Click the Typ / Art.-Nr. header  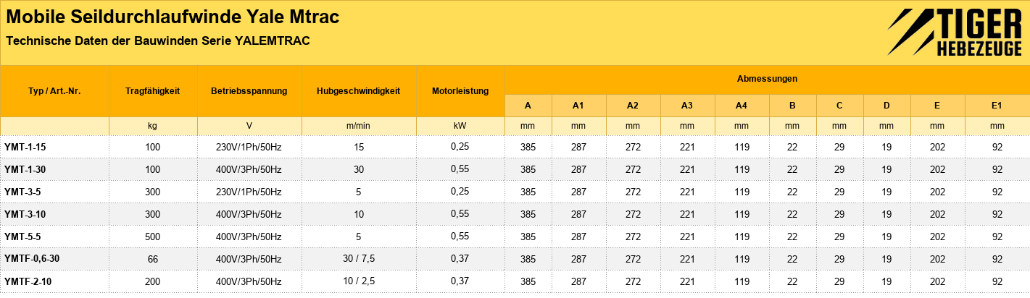pos(54,91)
